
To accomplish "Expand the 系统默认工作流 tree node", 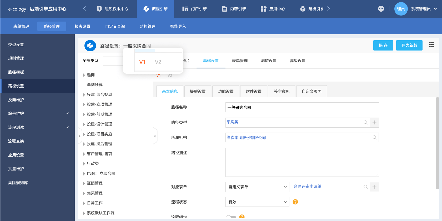I will (84, 213).
